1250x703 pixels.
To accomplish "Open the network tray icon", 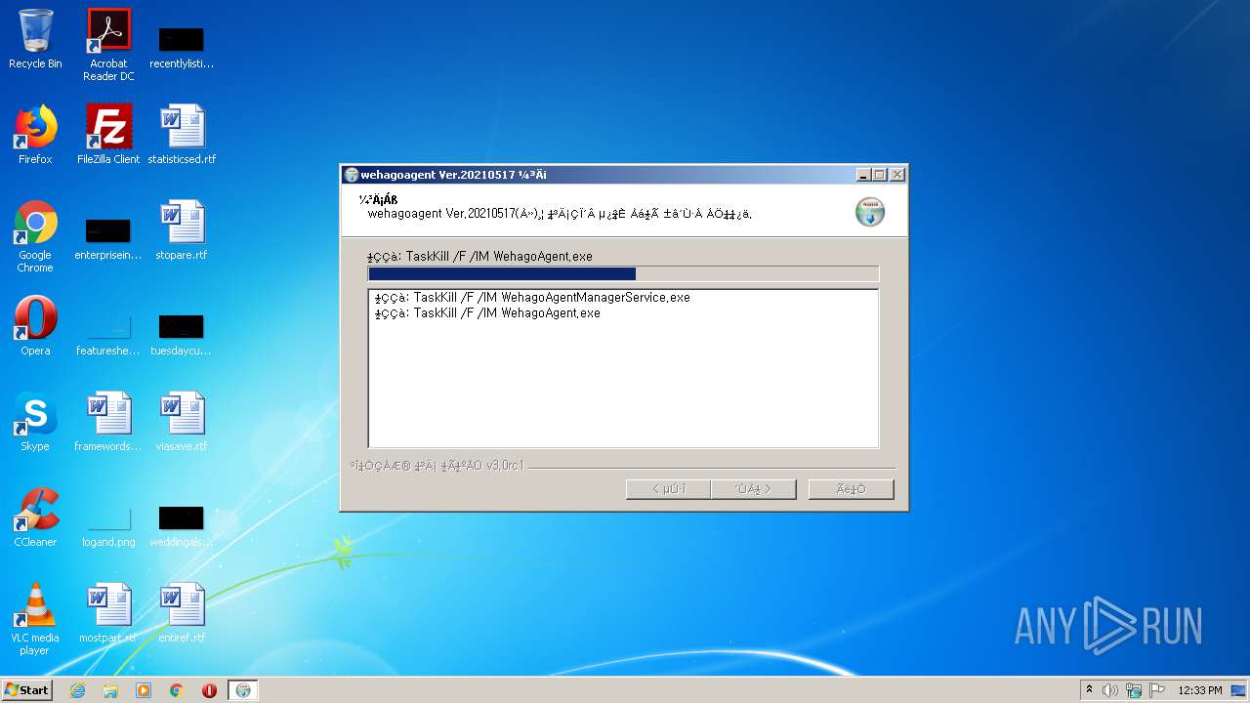I will (x=1134, y=690).
